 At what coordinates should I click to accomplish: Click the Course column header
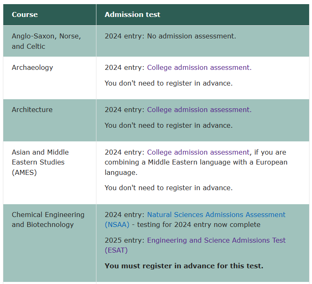(50, 15)
